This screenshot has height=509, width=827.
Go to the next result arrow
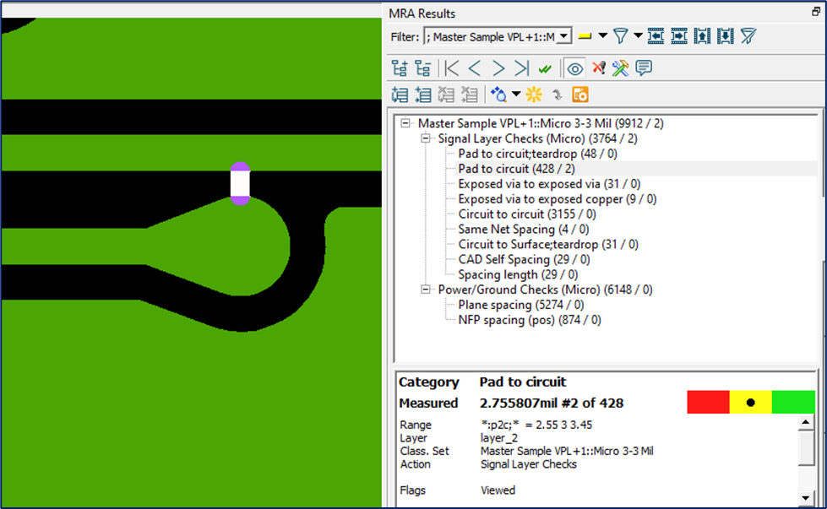point(498,68)
